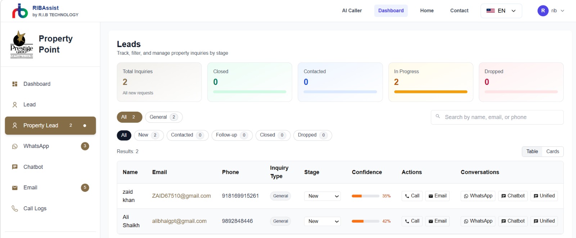
Task: Click the US flag icon
Action: coord(490,11)
